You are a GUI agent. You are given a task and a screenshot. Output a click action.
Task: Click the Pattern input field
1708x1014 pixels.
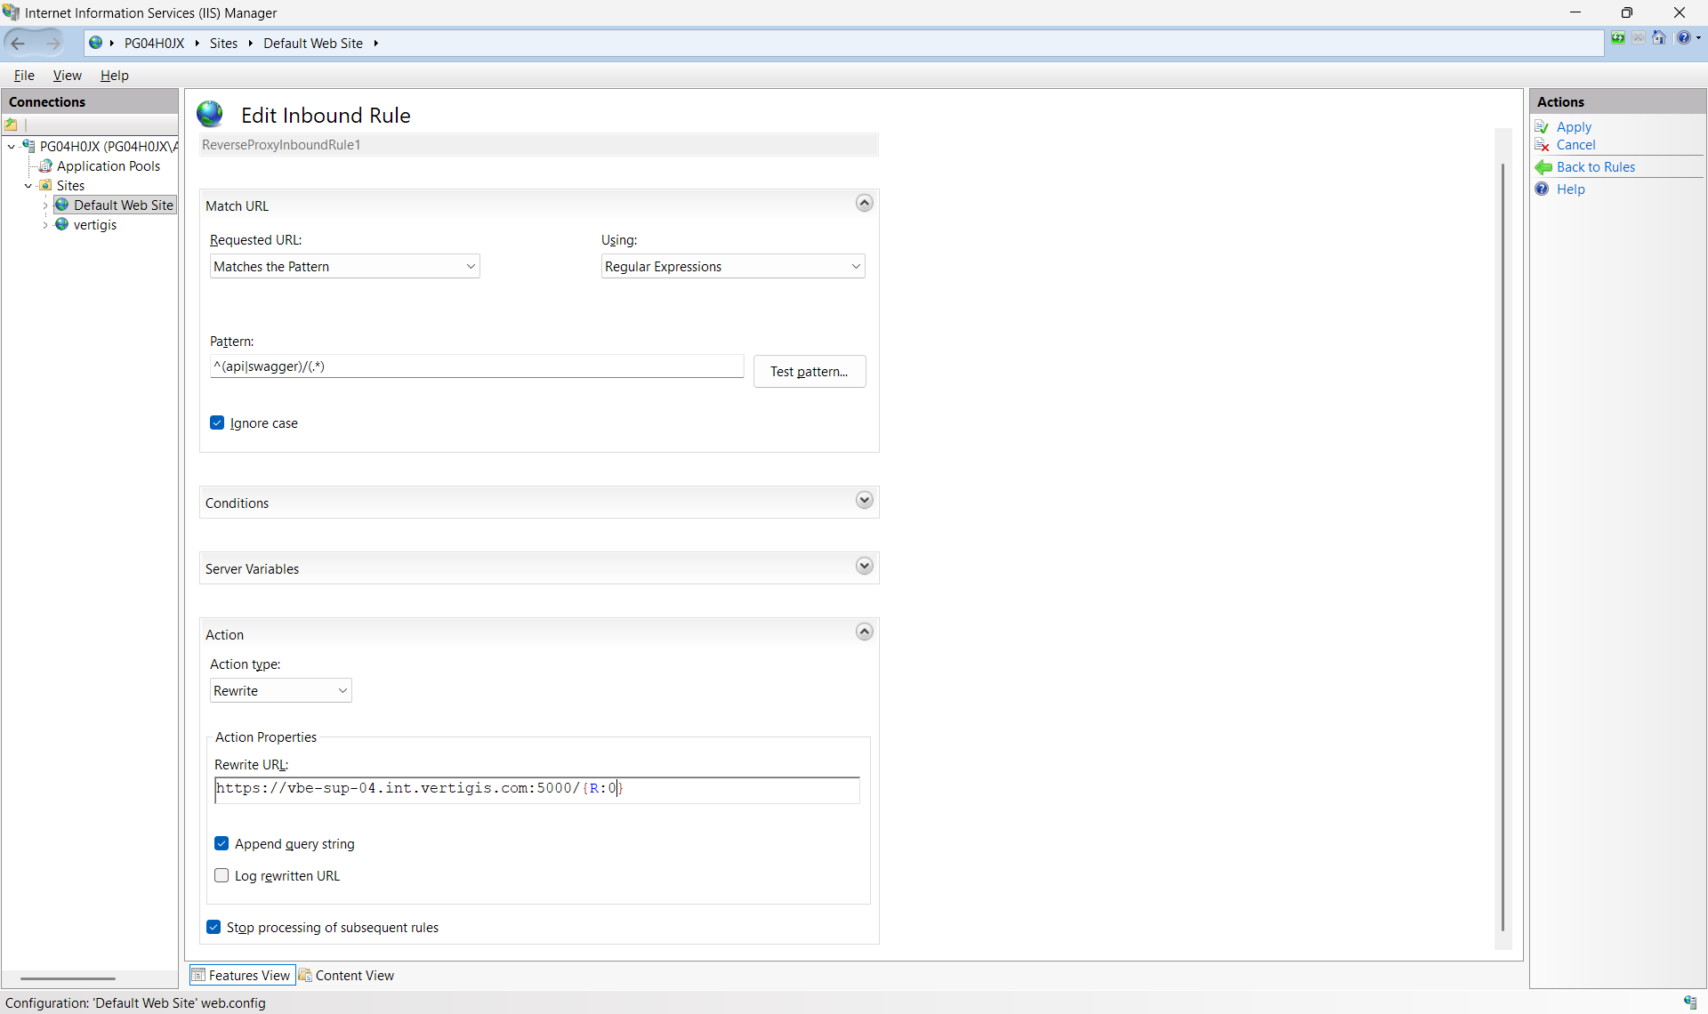pos(477,366)
